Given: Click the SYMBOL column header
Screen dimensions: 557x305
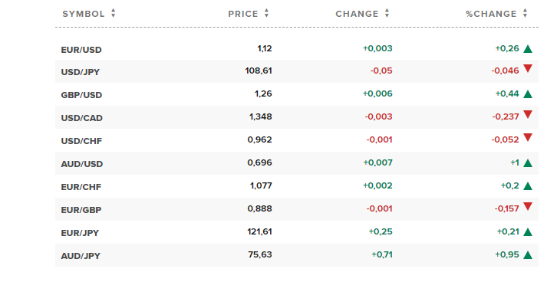Looking at the screenshot, I should (x=84, y=14).
